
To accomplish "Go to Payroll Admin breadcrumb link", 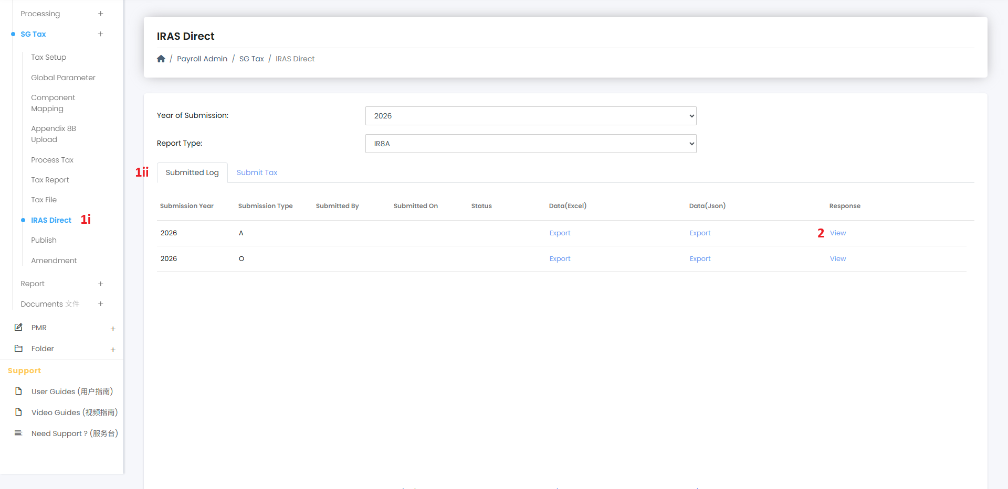I will (x=202, y=59).
